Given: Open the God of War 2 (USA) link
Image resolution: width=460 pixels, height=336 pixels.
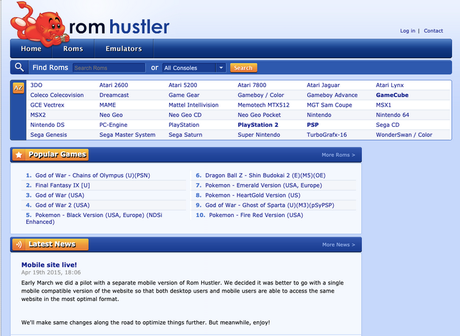Looking at the screenshot, I should click(63, 205).
